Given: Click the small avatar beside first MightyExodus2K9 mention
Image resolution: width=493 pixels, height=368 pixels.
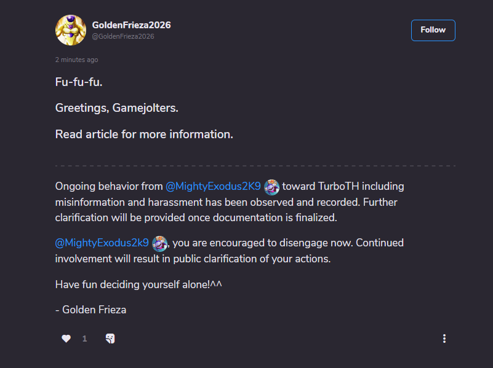Looking at the screenshot, I should 271,187.
